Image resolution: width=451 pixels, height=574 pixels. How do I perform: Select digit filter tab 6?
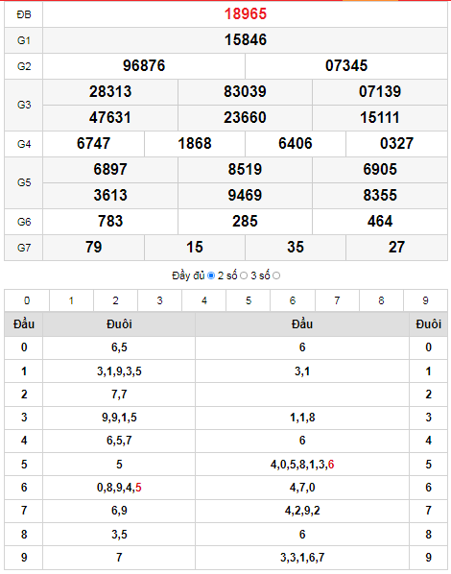pyautogui.click(x=293, y=300)
